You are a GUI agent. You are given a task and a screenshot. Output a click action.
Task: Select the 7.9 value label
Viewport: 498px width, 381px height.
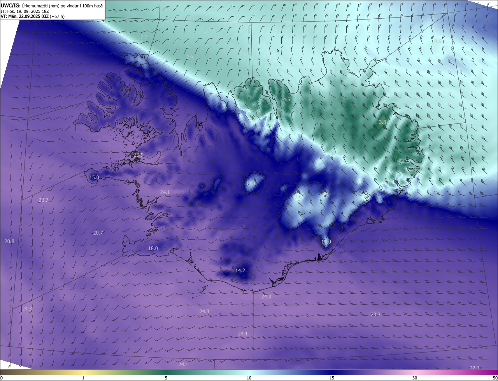click(189, 57)
